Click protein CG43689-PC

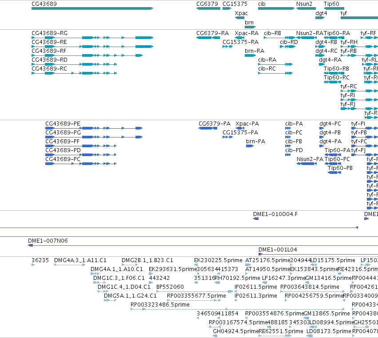(81, 164)
